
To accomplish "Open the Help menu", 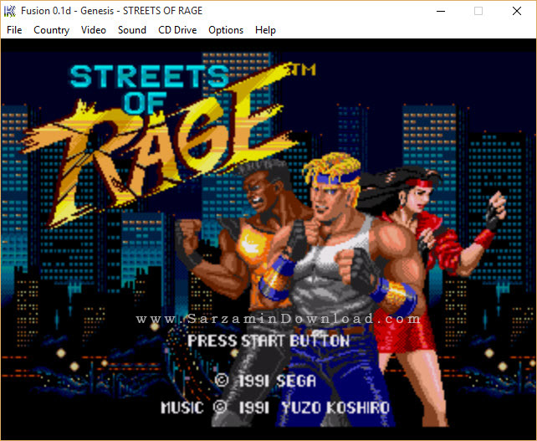I will click(x=265, y=30).
